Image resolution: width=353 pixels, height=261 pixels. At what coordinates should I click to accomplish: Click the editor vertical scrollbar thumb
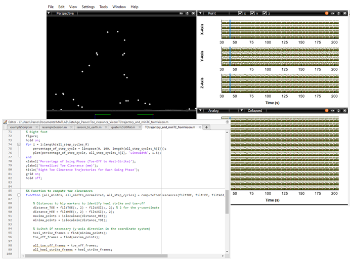227,202
